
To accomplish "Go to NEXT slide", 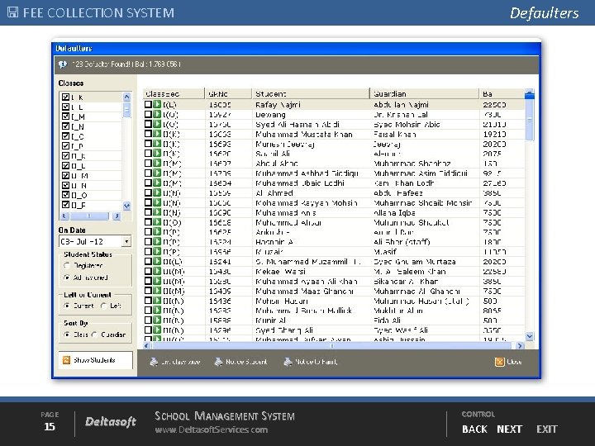I will (x=509, y=429).
